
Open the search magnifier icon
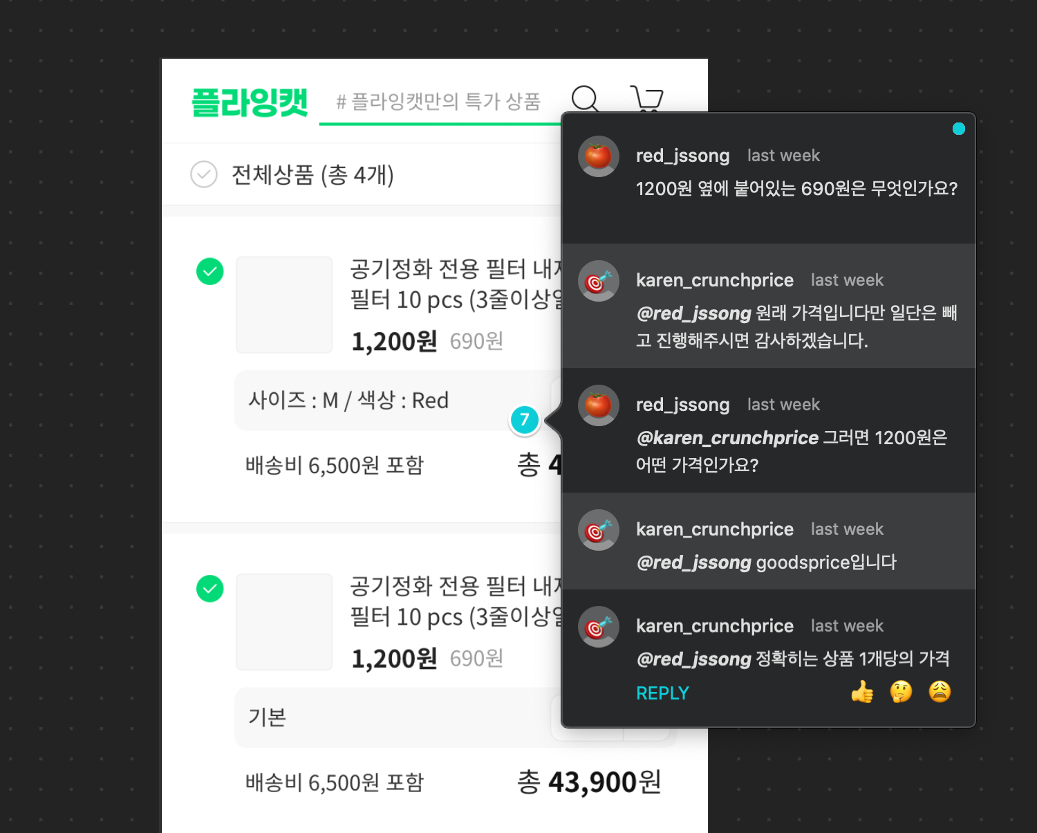(586, 99)
